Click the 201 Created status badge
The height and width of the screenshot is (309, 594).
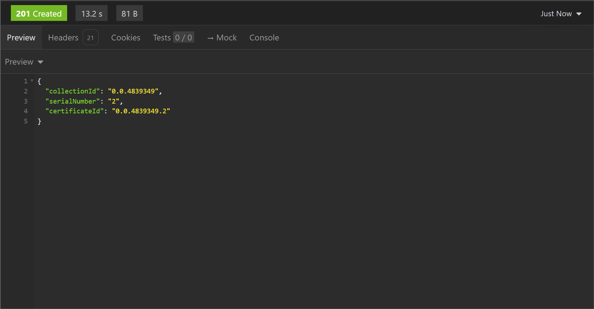[39, 13]
